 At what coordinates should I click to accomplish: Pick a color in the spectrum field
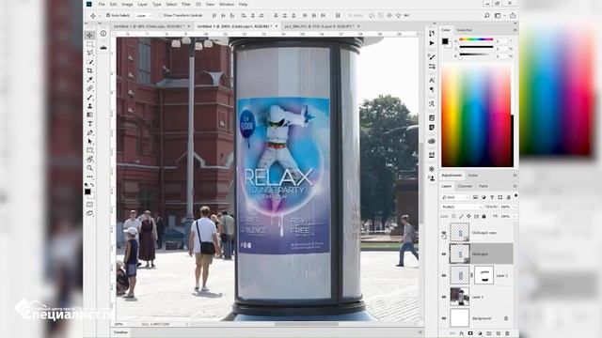click(x=477, y=115)
